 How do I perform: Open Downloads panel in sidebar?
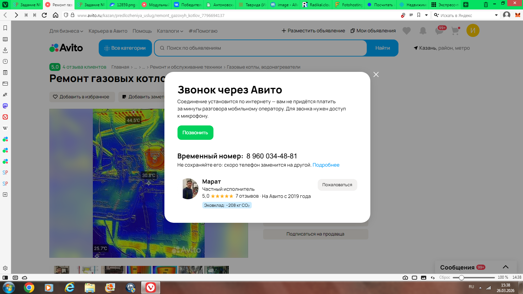tap(5, 50)
